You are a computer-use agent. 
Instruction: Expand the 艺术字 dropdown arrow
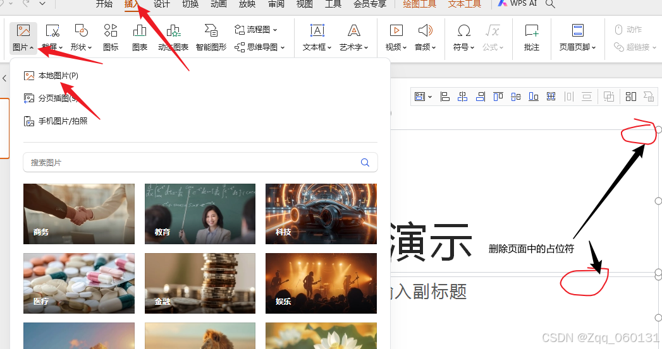coord(366,47)
